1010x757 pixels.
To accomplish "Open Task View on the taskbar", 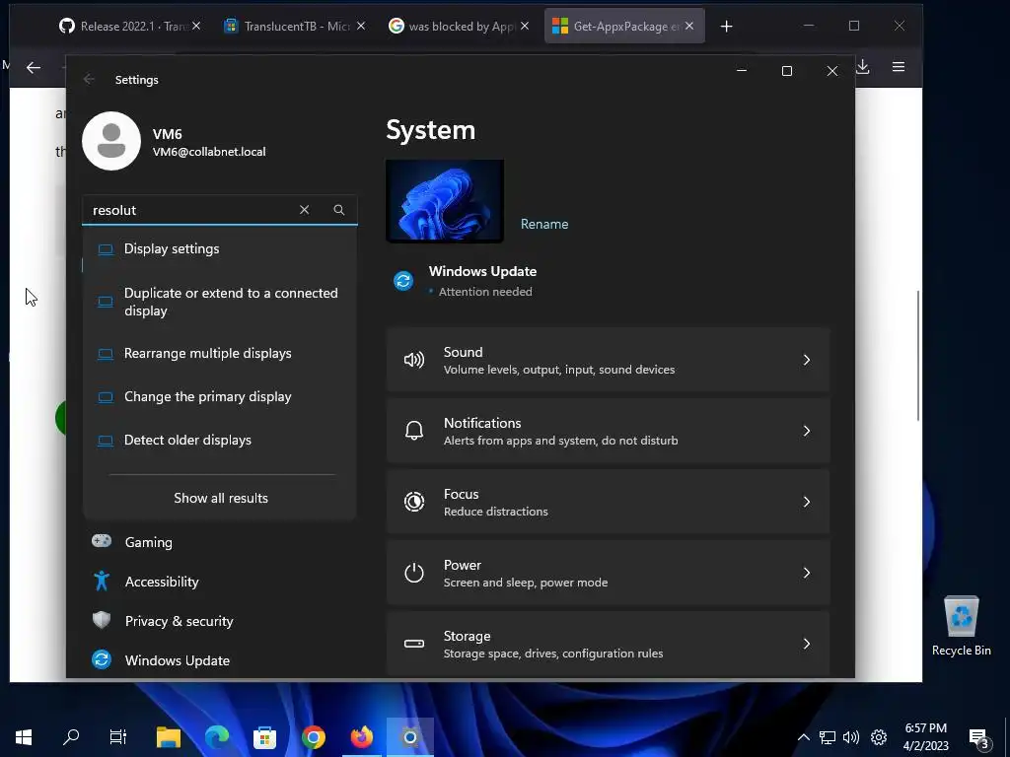I will pyautogui.click(x=118, y=737).
